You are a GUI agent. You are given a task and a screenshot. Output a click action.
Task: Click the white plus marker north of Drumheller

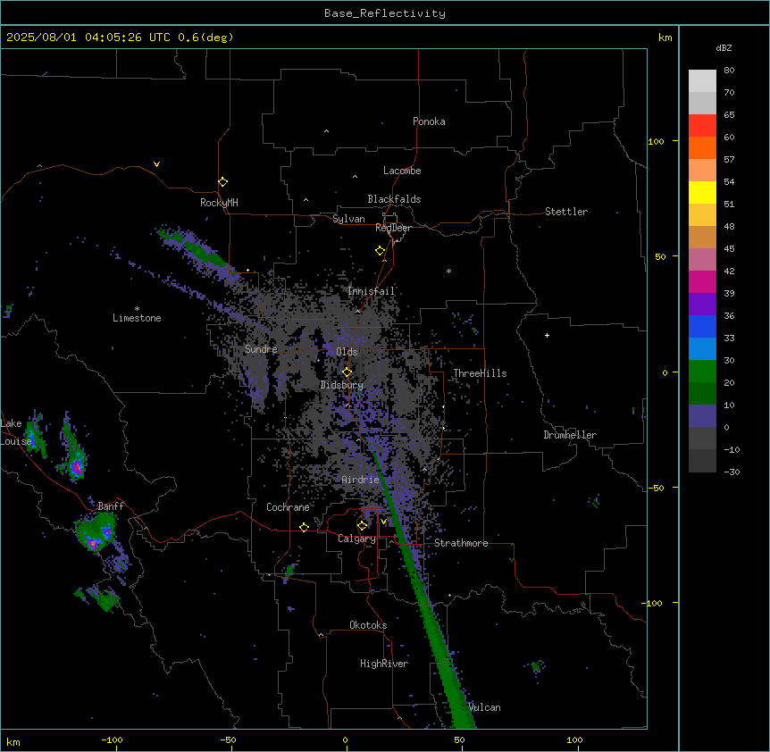click(547, 336)
